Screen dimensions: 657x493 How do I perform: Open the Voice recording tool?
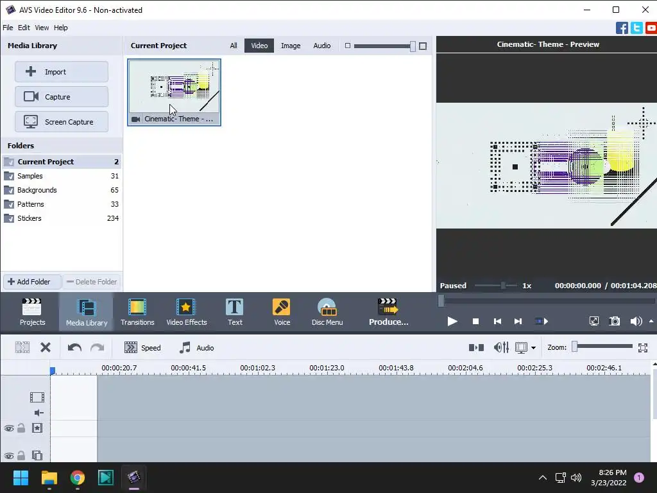(282, 312)
